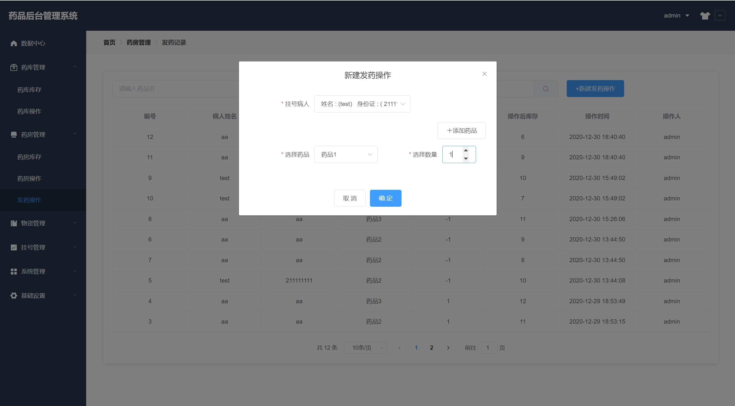Open the 选择药品 drug dropdown
This screenshot has height=406, width=735.
(x=346, y=154)
